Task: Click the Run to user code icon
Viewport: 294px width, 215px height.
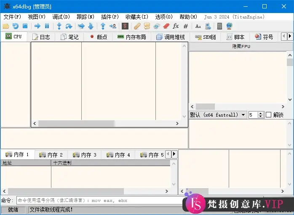Action: coord(113,26)
